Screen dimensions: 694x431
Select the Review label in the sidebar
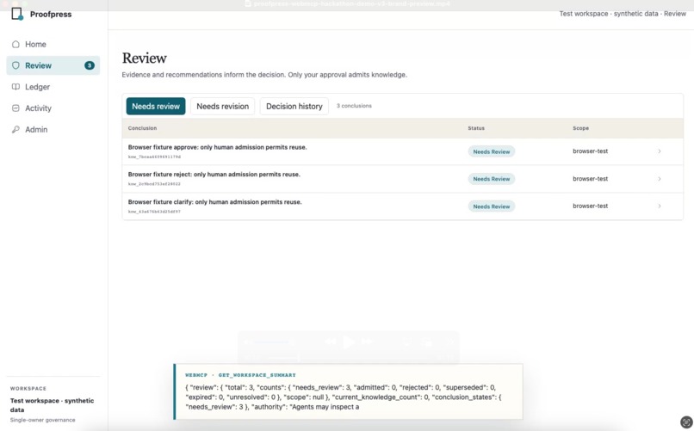(x=38, y=65)
